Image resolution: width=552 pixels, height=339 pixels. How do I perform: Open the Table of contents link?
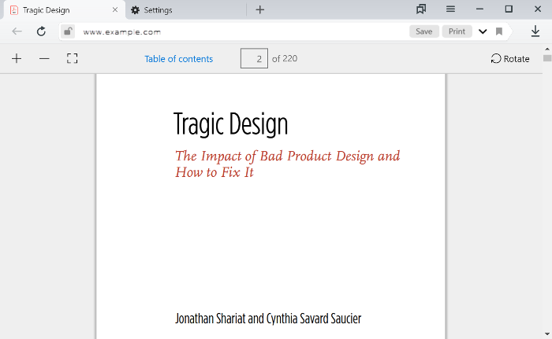(178, 59)
